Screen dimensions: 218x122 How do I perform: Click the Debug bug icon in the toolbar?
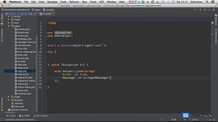[205, 10]
